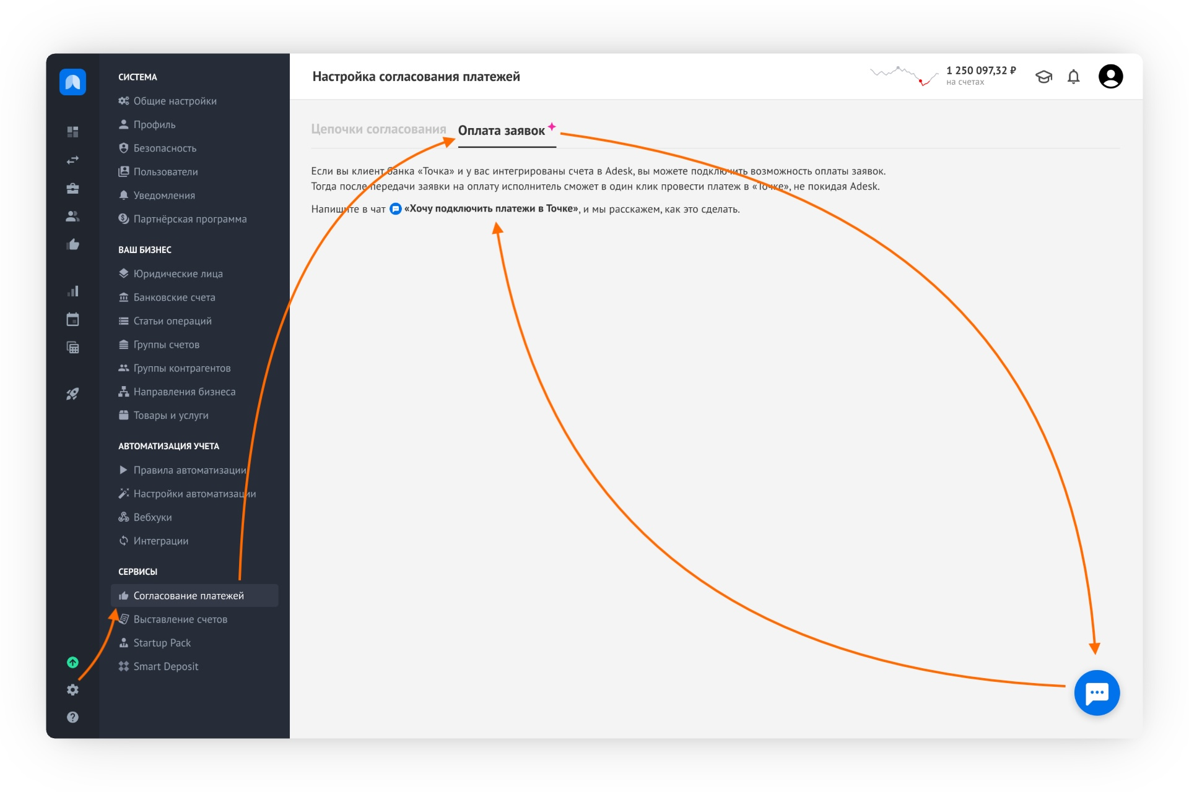Viewport: 1189px width, 792px height.
Task: Open the graduation cap learning icon
Action: [1043, 77]
